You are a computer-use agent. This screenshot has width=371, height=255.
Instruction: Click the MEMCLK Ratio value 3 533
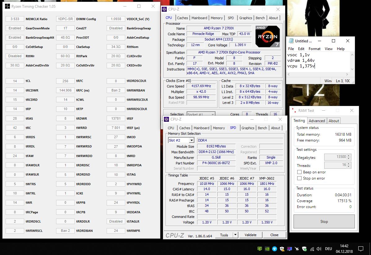[15, 19]
